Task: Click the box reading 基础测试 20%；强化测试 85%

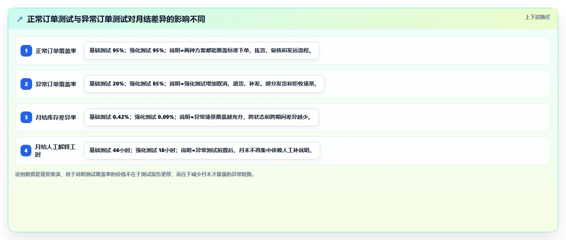Action: (204, 84)
